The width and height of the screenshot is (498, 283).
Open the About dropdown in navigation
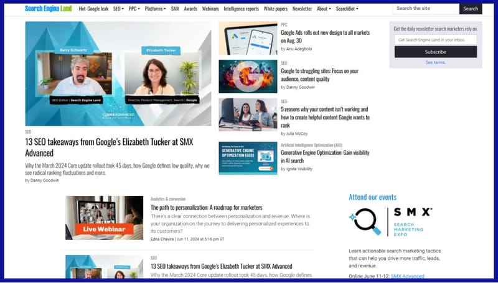pyautogui.click(x=324, y=9)
